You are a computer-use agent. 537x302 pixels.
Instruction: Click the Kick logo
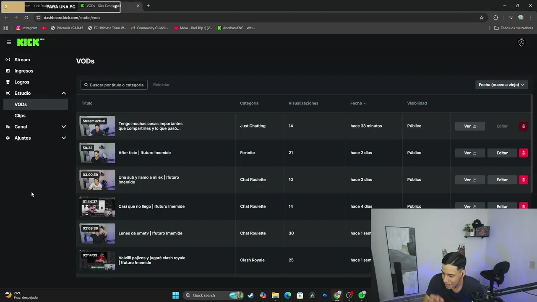pyautogui.click(x=31, y=42)
